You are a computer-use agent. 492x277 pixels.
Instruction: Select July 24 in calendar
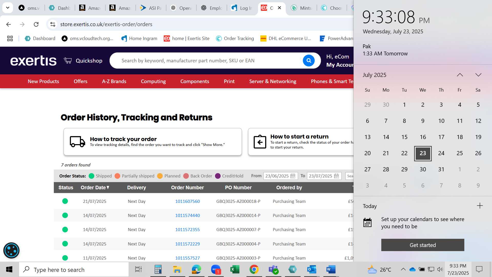click(441, 153)
